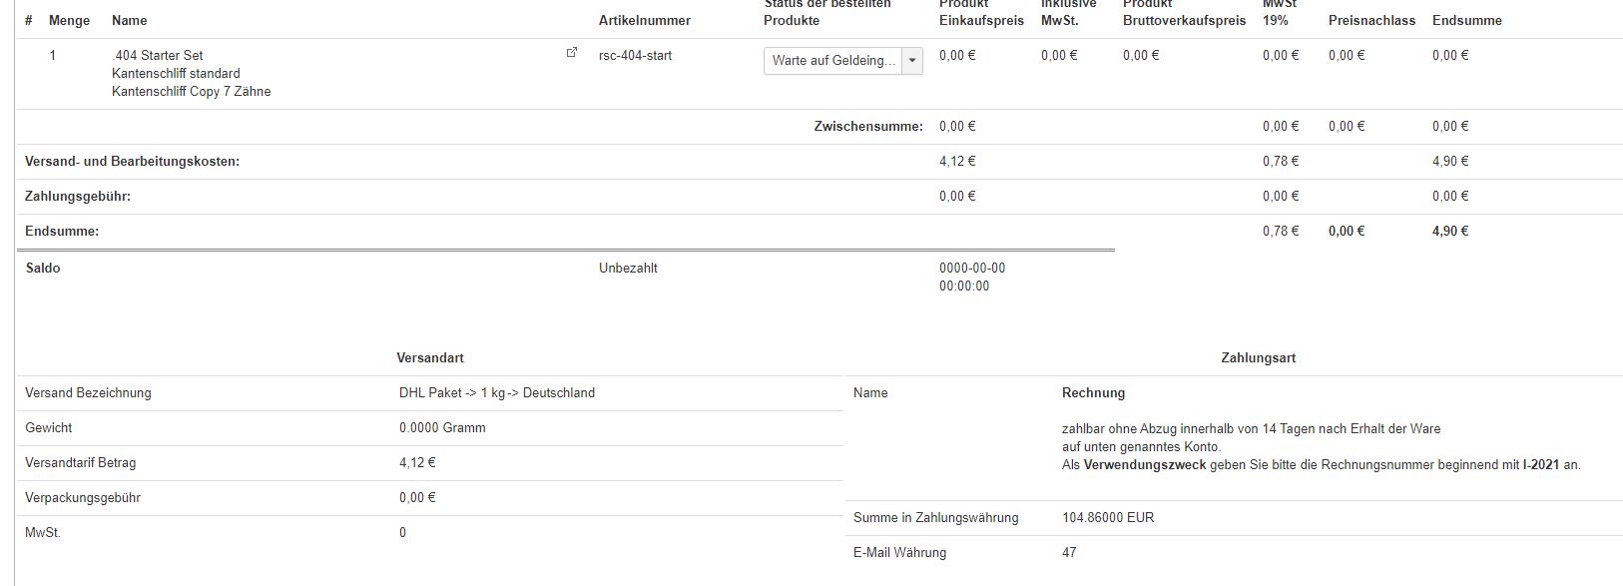Click the Zahlungsart section heading
This screenshot has height=586, width=1623.
pyautogui.click(x=1258, y=357)
